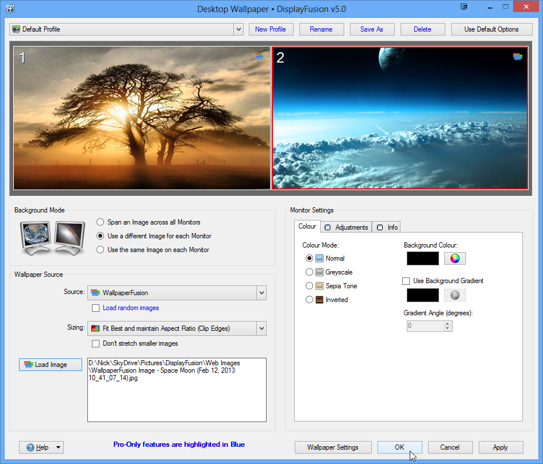
Task: Select Sepia Tone colour mode radio button
Action: [x=309, y=286]
